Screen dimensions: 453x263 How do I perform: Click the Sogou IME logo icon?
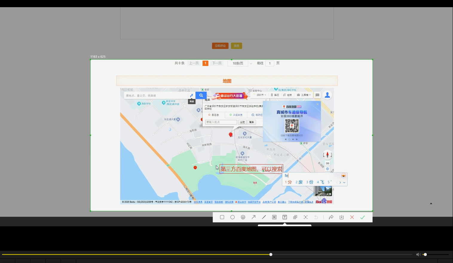[343, 176]
